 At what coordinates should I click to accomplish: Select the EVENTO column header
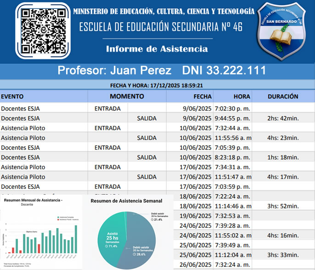click(x=12, y=97)
